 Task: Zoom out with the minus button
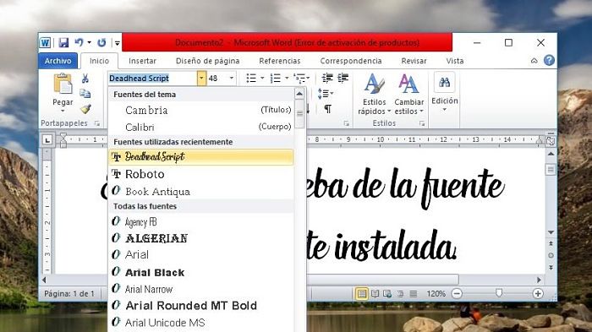[457, 293]
